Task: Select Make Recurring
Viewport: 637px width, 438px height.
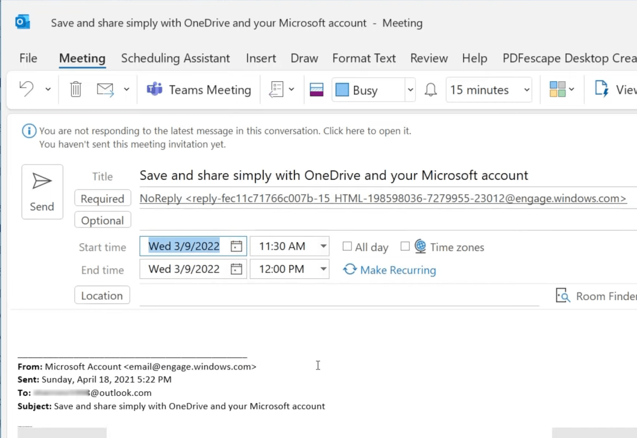Action: [389, 270]
